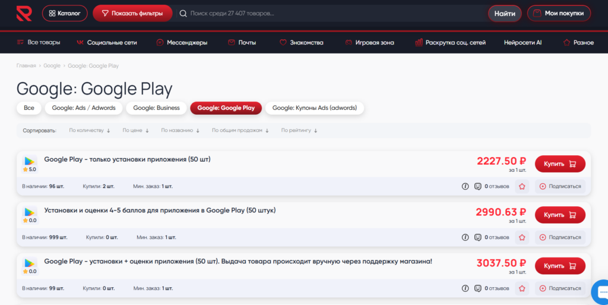The image size is (608, 305).
Task: Open product 'установки + оценки приложения (50 шт)'
Action: [x=238, y=261]
